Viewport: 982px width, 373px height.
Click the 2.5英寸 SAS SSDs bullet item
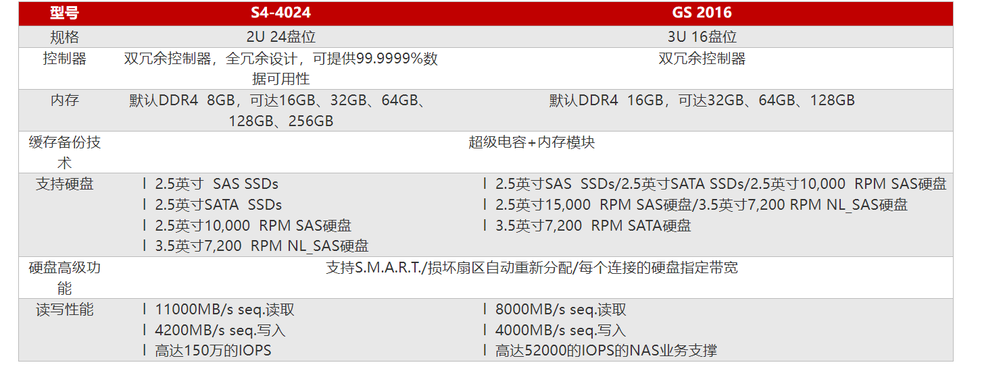[216, 184]
